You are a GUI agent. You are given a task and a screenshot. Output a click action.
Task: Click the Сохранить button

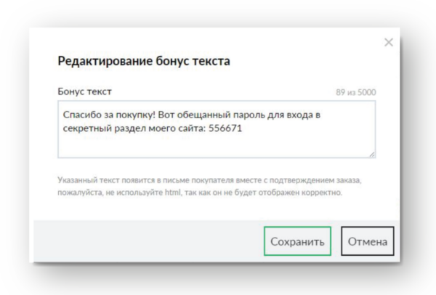(x=297, y=241)
